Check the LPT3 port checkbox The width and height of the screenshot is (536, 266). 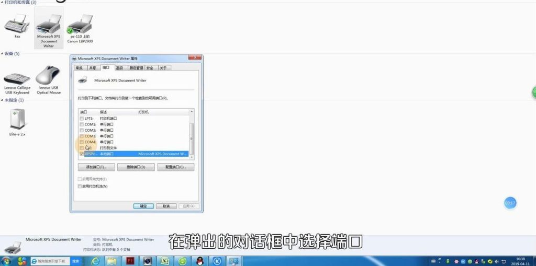point(81,119)
